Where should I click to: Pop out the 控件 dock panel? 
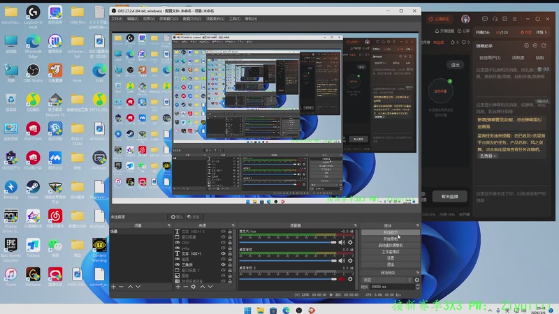pyautogui.click(x=417, y=225)
